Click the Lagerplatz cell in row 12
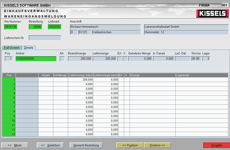The image size is (230, 150). coord(202,129)
